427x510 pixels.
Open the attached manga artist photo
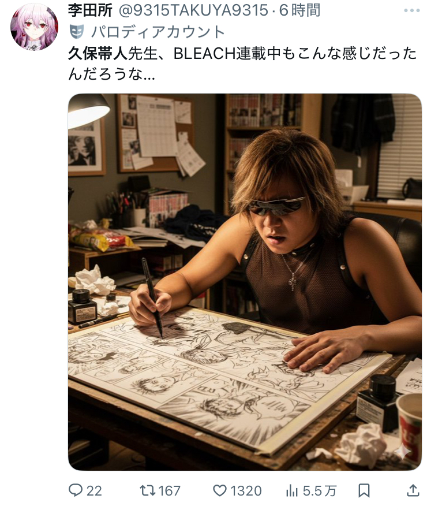click(245, 282)
